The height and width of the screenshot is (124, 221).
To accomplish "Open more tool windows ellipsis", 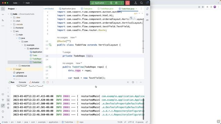I will coord(3,26).
